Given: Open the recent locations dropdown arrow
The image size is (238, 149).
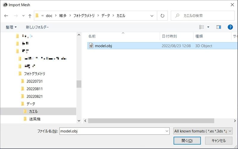Looking at the screenshot, I should pos(23,16).
